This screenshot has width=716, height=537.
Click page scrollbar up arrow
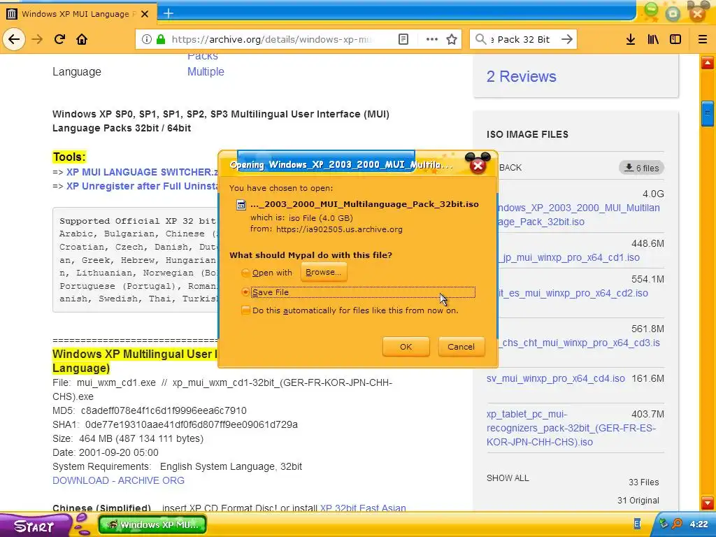coord(708,63)
